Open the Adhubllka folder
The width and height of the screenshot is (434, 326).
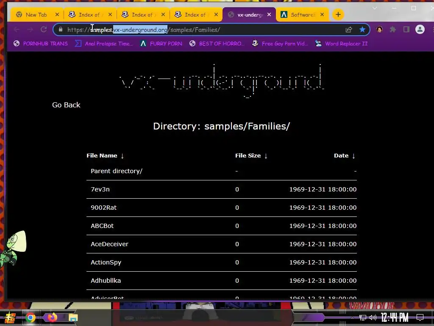tap(106, 281)
